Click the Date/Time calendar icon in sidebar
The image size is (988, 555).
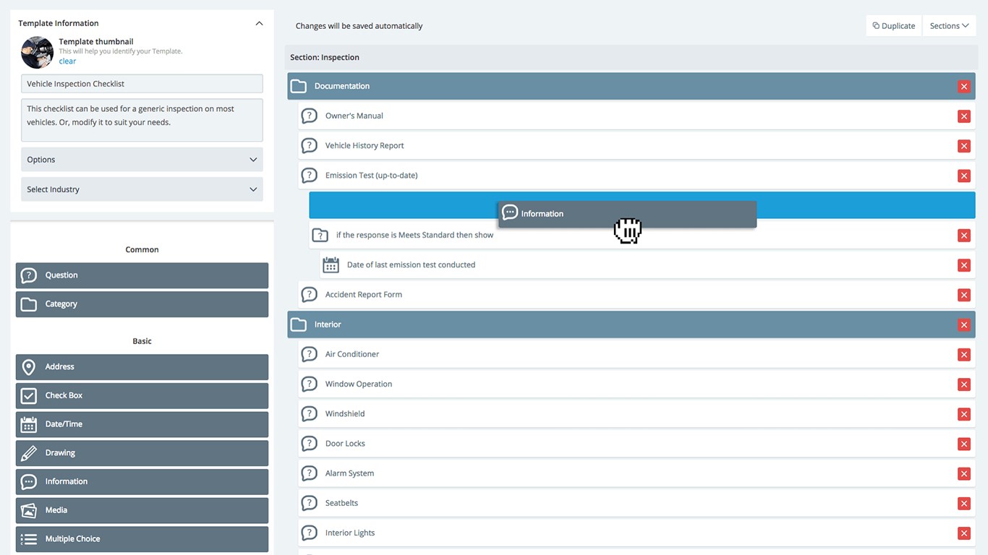pos(29,424)
